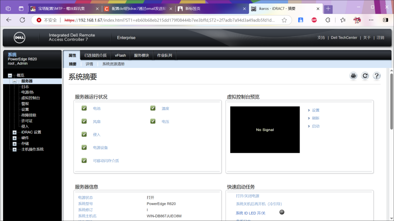Switch to the 新标签页 browser tab
Viewport: 394px width, 221px height.
click(x=212, y=9)
